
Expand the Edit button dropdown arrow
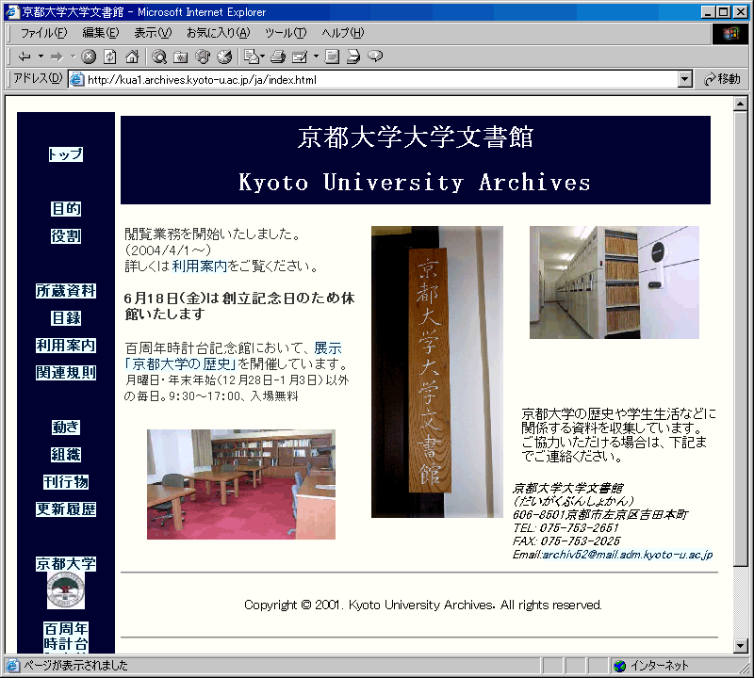coord(316,56)
